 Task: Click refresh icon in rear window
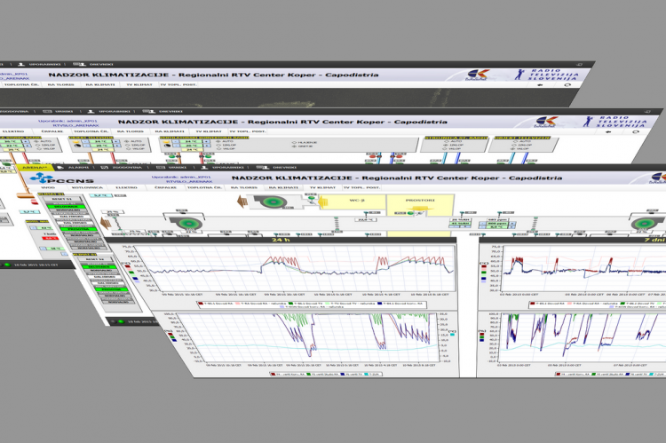(x=567, y=85)
